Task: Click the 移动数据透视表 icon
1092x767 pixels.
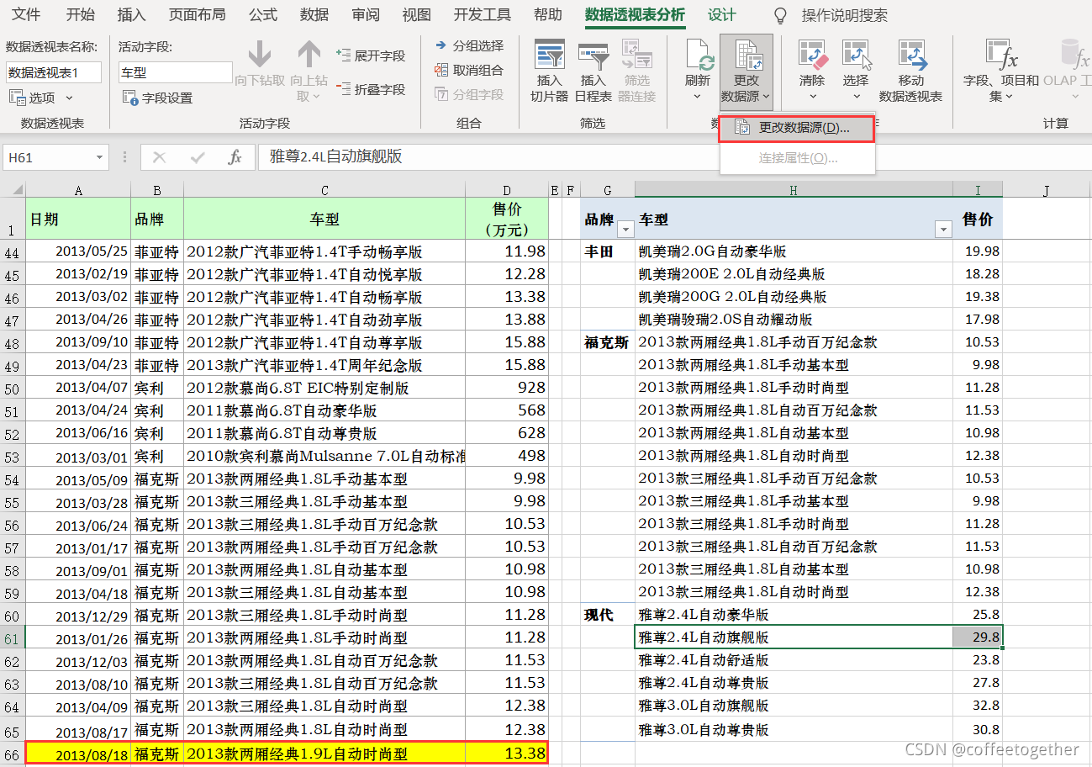Action: (x=911, y=56)
